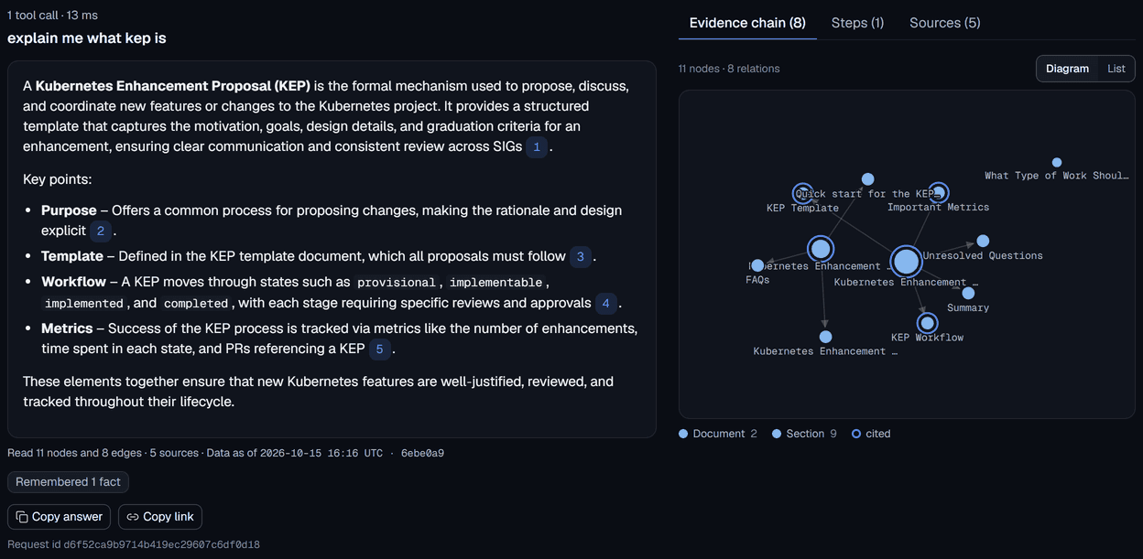The width and height of the screenshot is (1143, 559).
Task: Click the bold 'Kubernetes Enhancement Proposal (KEP)' text
Action: [x=173, y=86]
